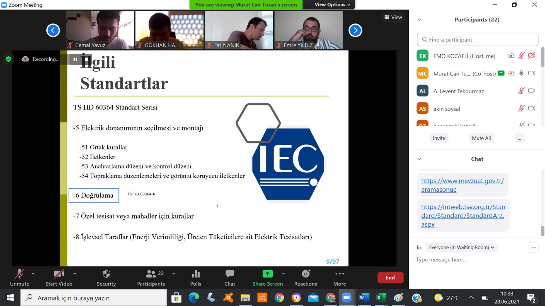Toggle EMO KOCAELİ muted microphone icon
The width and height of the screenshot is (545, 306).
coord(521,56)
